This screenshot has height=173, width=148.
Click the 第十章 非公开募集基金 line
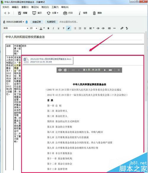59,153
